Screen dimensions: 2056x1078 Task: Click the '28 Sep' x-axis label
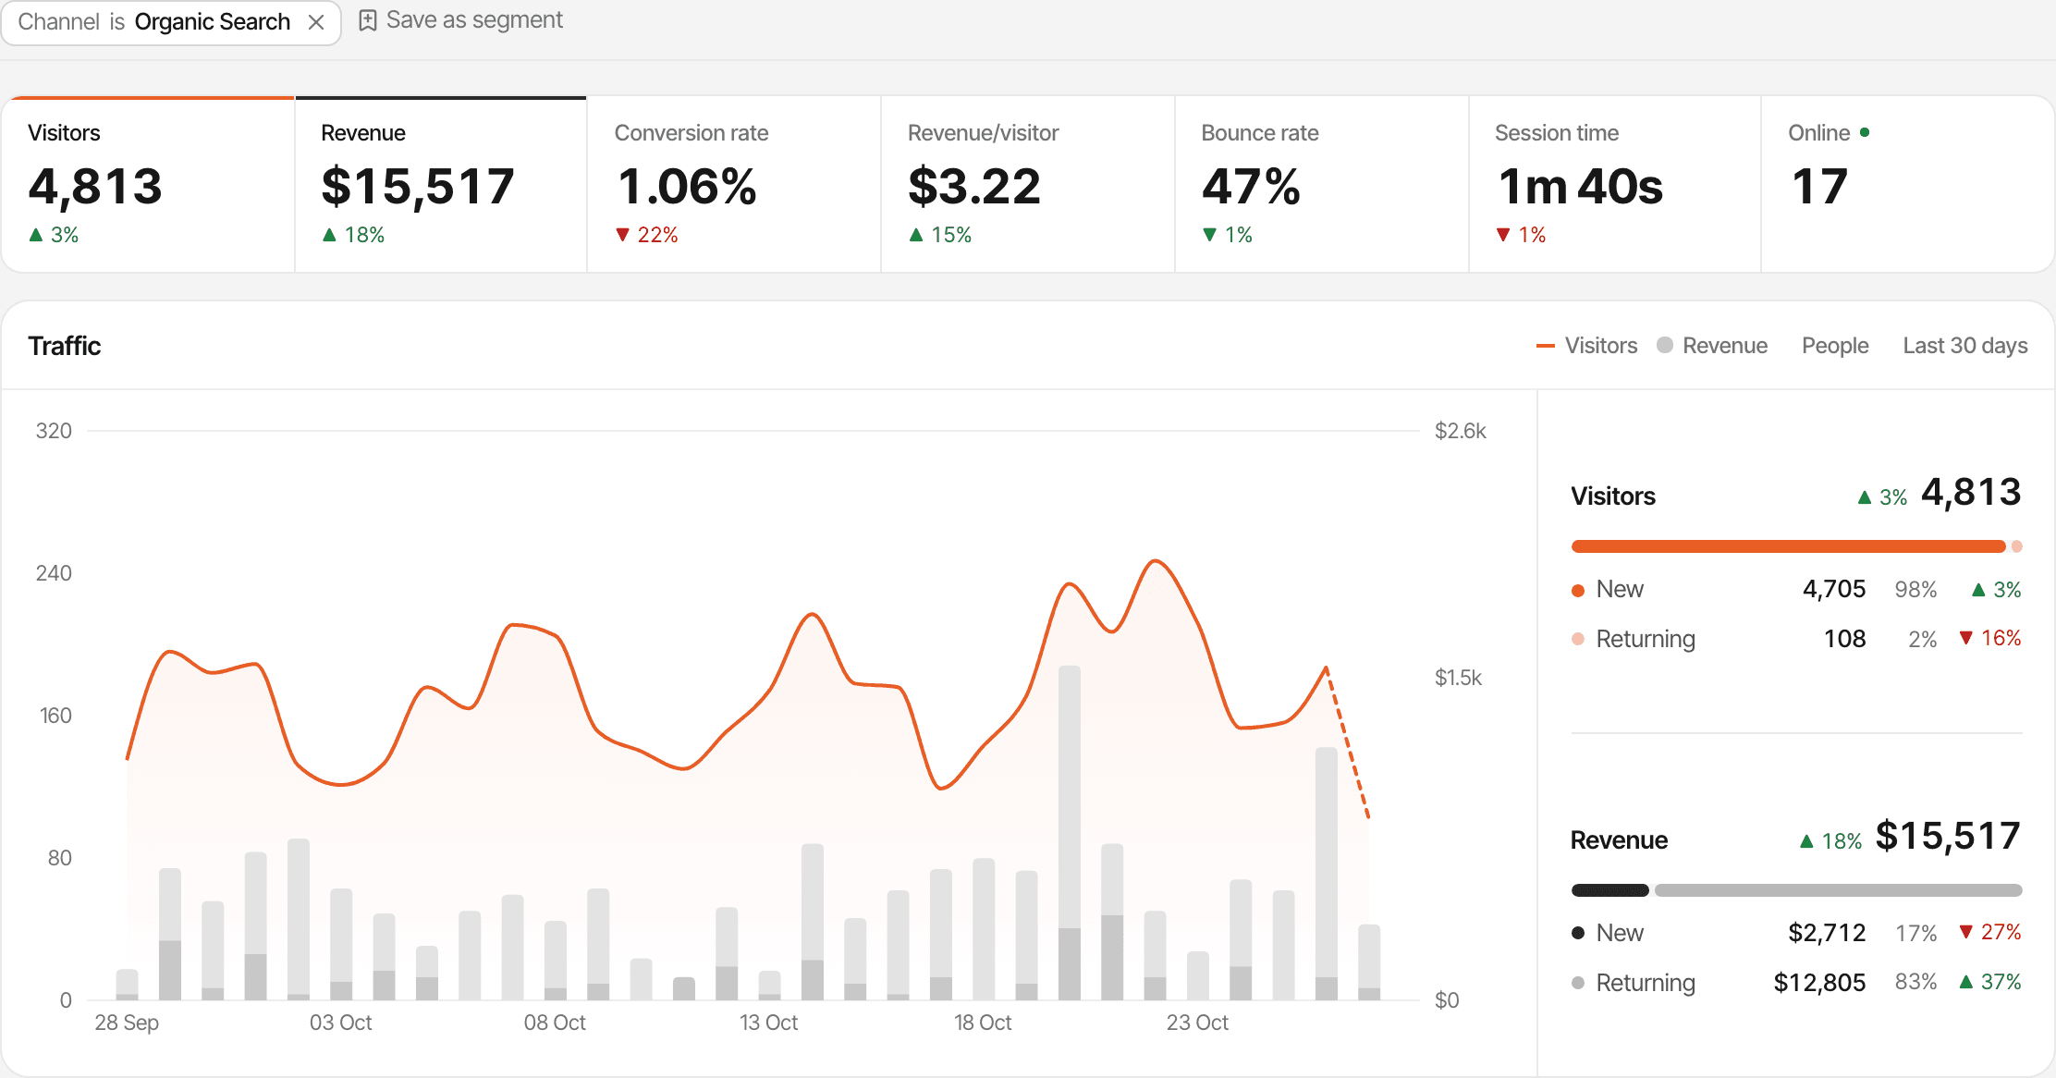(127, 1023)
